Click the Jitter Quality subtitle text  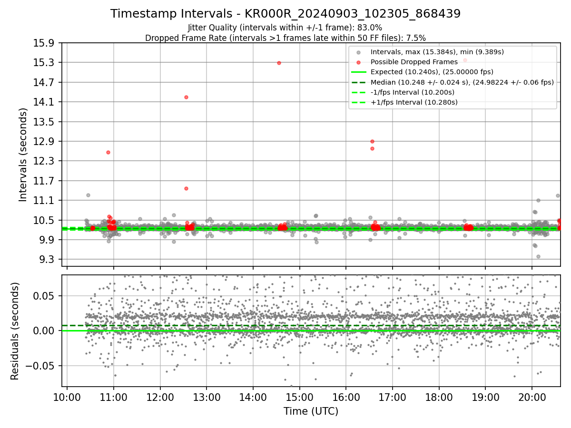285,28
